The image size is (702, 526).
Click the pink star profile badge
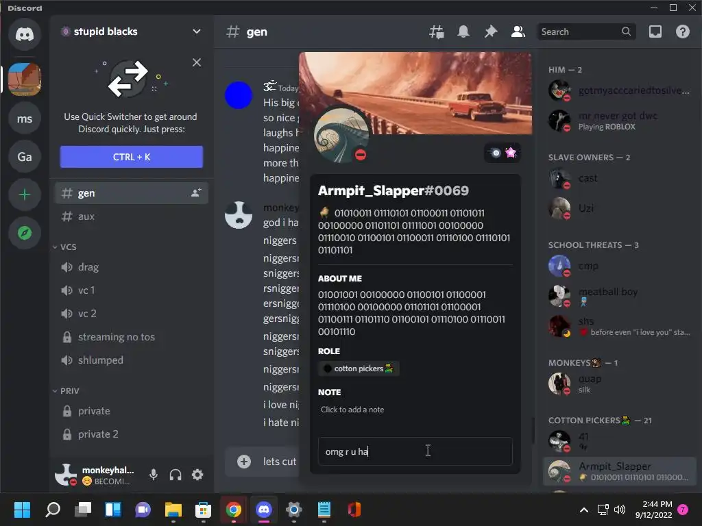coord(511,153)
